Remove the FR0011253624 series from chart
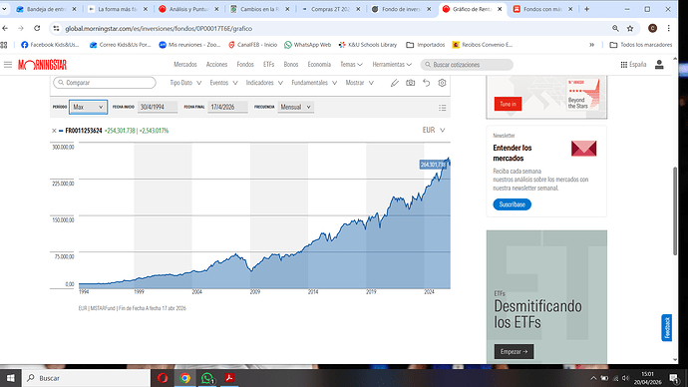688x387 pixels. pos(54,131)
